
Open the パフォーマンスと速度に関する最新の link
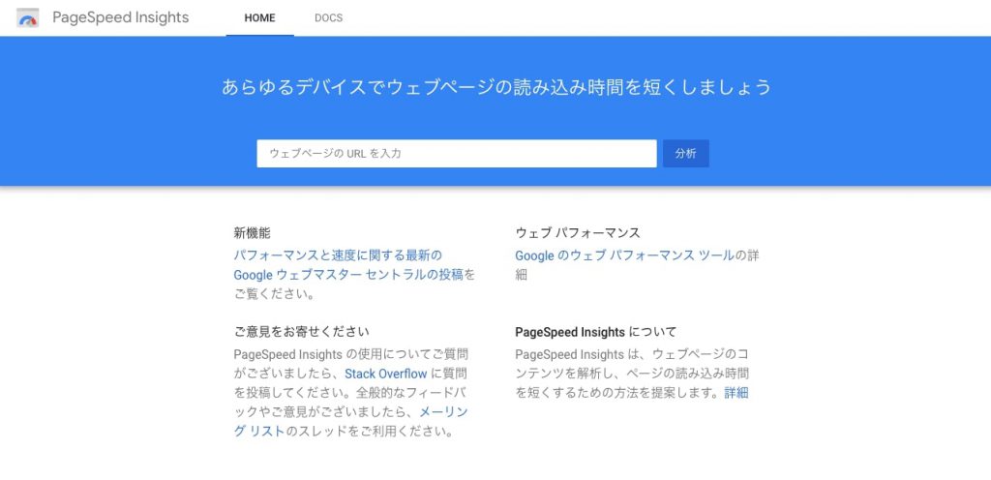pyautogui.click(x=337, y=255)
